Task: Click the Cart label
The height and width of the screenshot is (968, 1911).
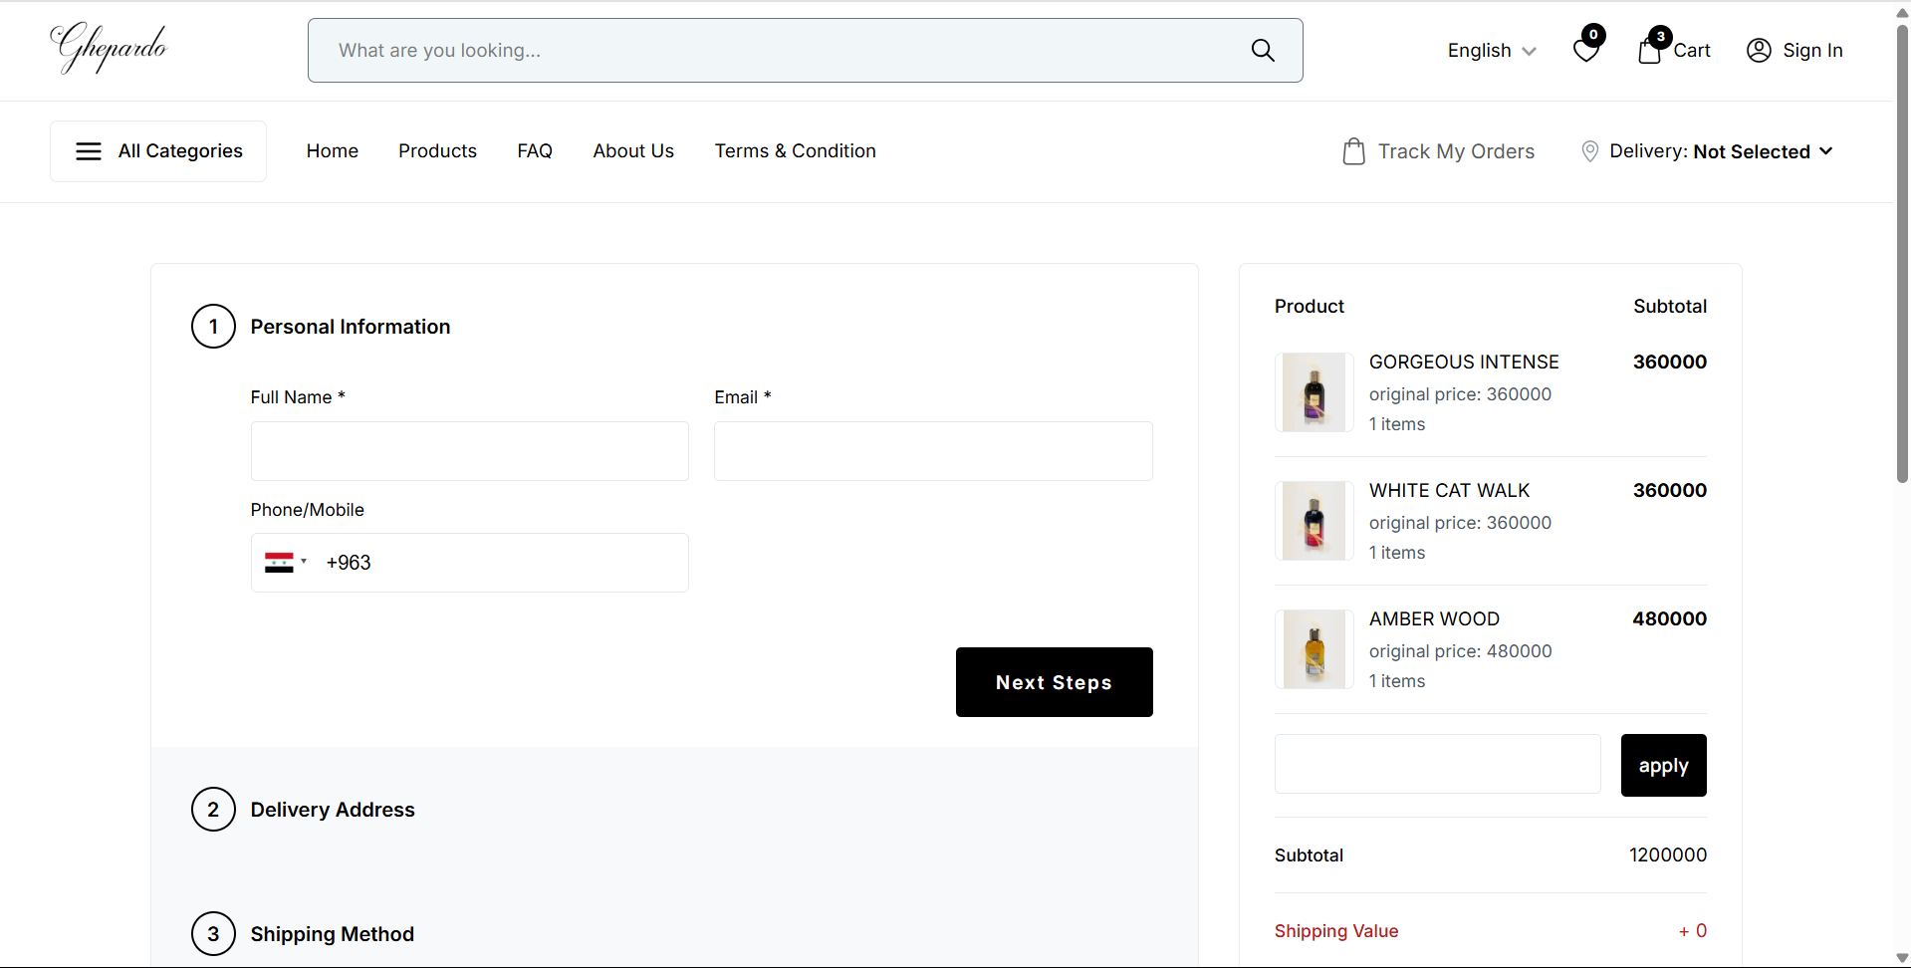Action: [x=1692, y=51]
